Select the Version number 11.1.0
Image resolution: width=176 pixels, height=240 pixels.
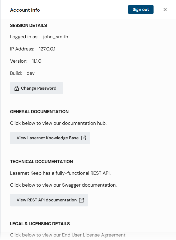[36, 61]
